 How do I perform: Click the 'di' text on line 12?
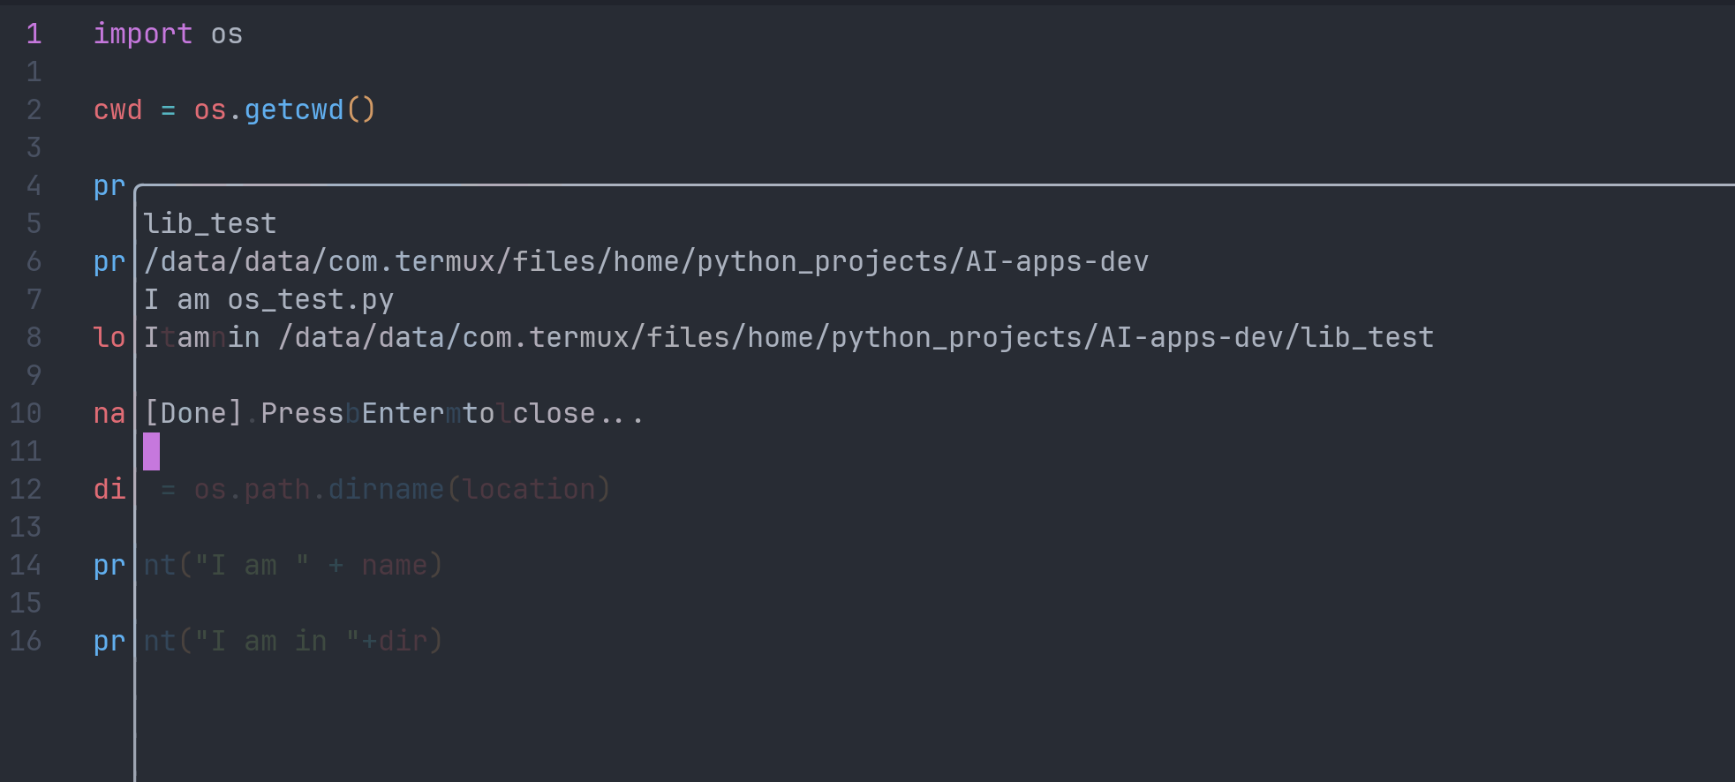(x=109, y=489)
